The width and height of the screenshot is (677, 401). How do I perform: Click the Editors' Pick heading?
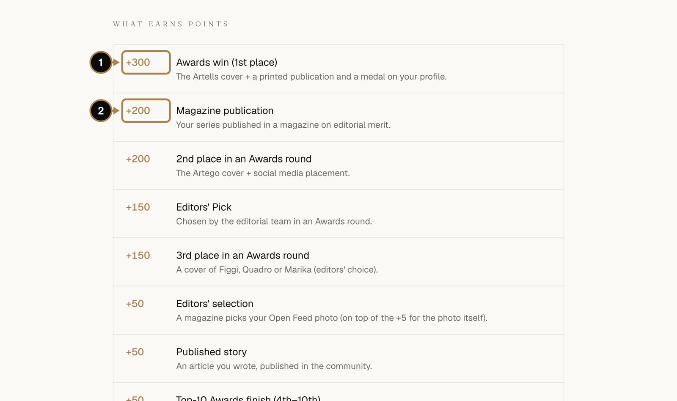204,207
